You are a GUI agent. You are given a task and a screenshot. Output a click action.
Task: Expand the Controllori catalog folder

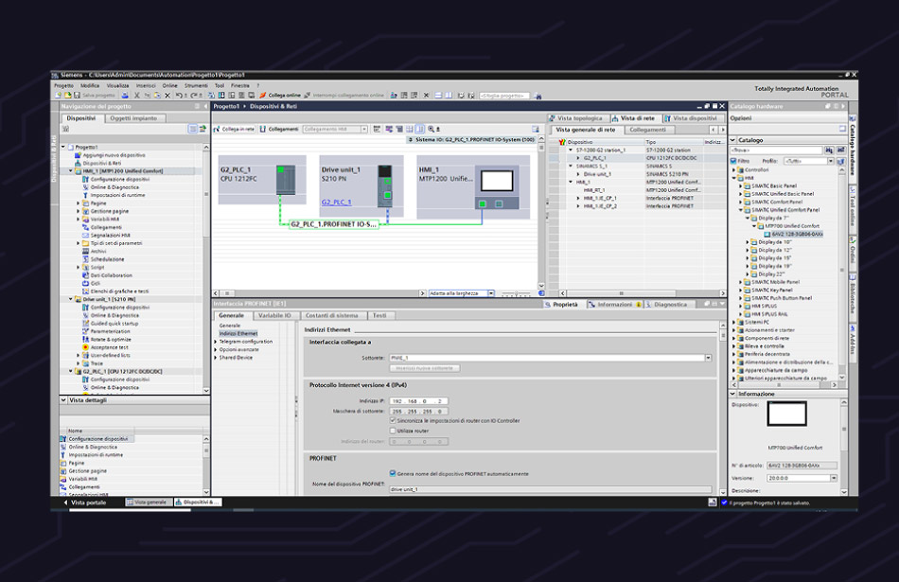click(734, 169)
